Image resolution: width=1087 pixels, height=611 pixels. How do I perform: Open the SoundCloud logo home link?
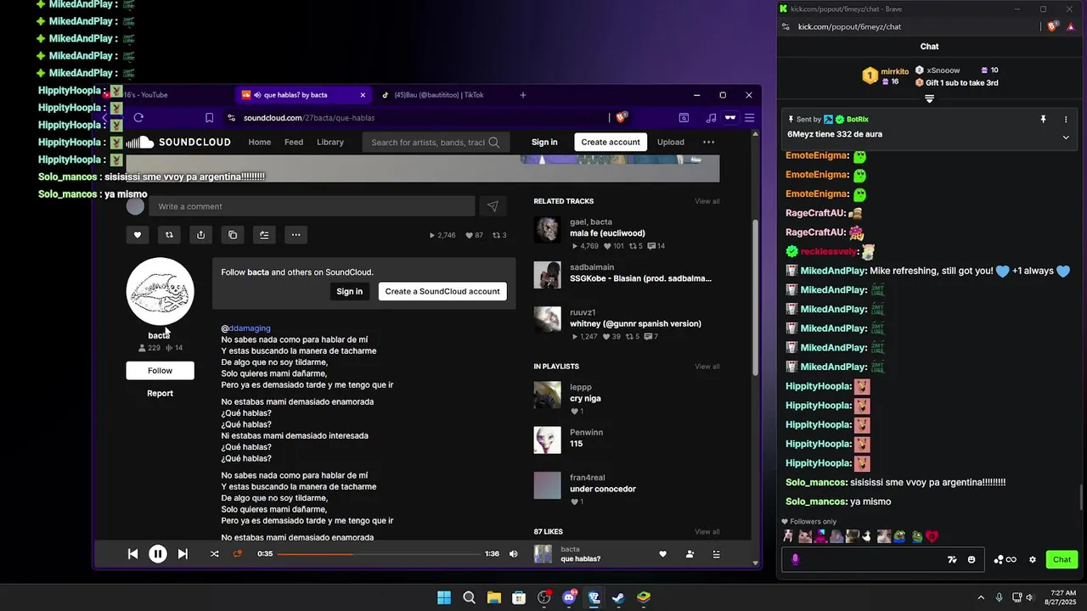click(x=178, y=142)
